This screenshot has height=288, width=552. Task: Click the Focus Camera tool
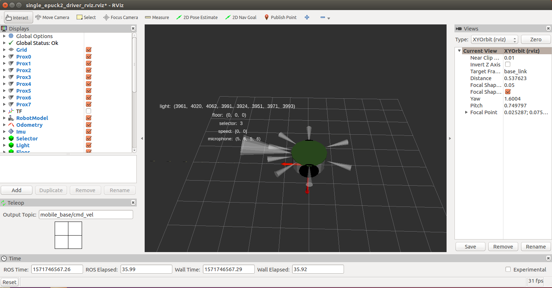coord(121,17)
